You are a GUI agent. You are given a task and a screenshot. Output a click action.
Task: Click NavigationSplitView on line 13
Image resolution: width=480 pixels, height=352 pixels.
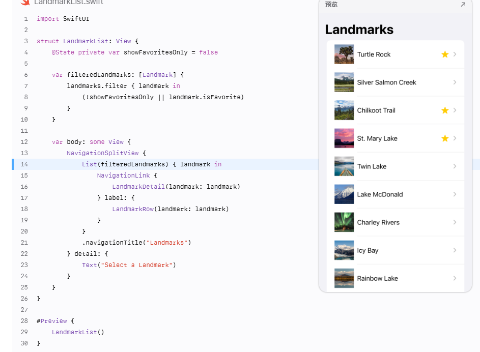click(x=102, y=153)
